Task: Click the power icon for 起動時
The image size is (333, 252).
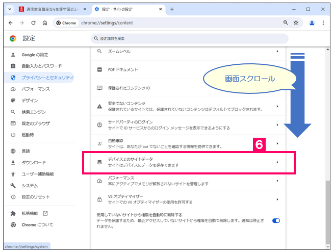Action: (13, 135)
